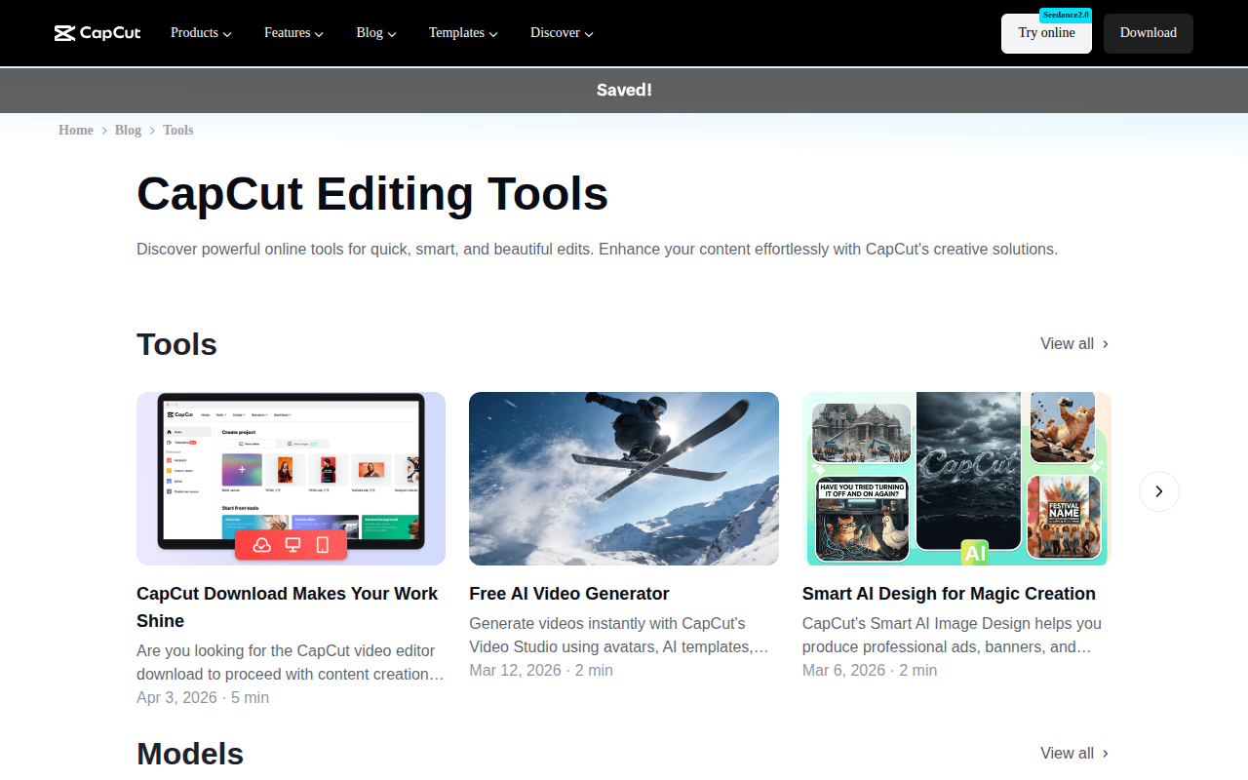Click the green AI badge on third card
Screen dimensions: 1248x780
click(974, 553)
